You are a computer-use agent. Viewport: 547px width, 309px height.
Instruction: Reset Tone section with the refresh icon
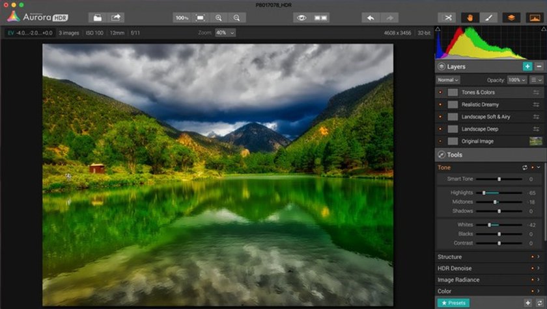(x=525, y=167)
